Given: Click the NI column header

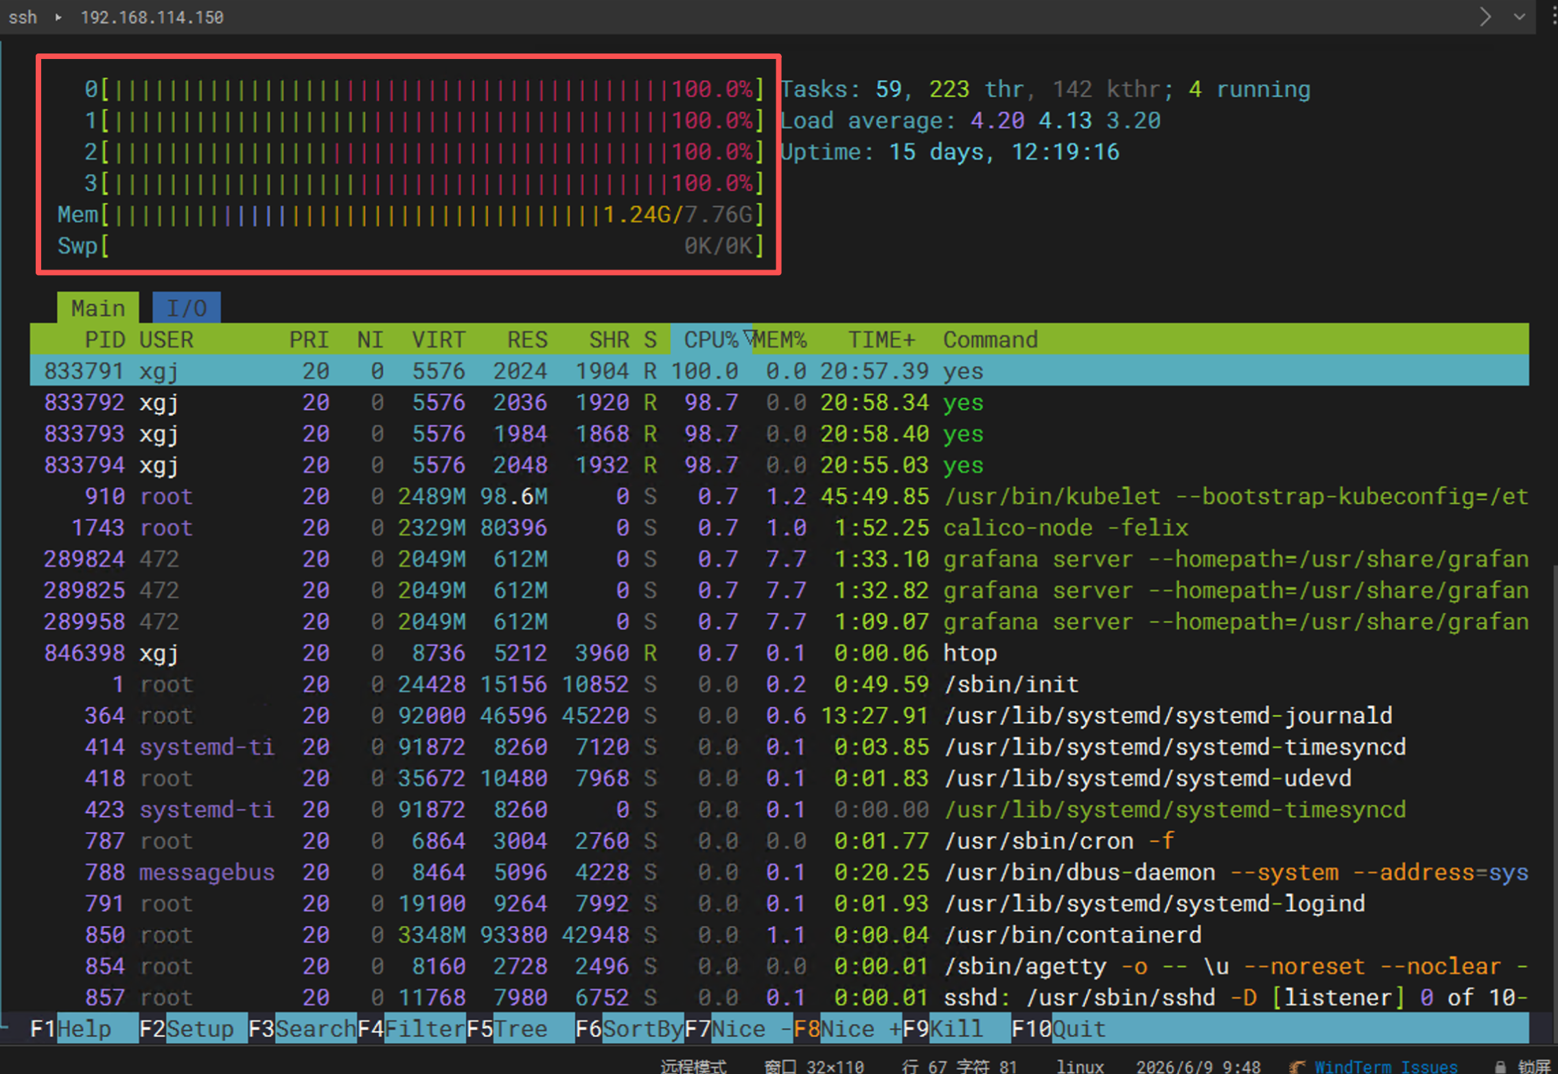Looking at the screenshot, I should pyautogui.click(x=370, y=339).
